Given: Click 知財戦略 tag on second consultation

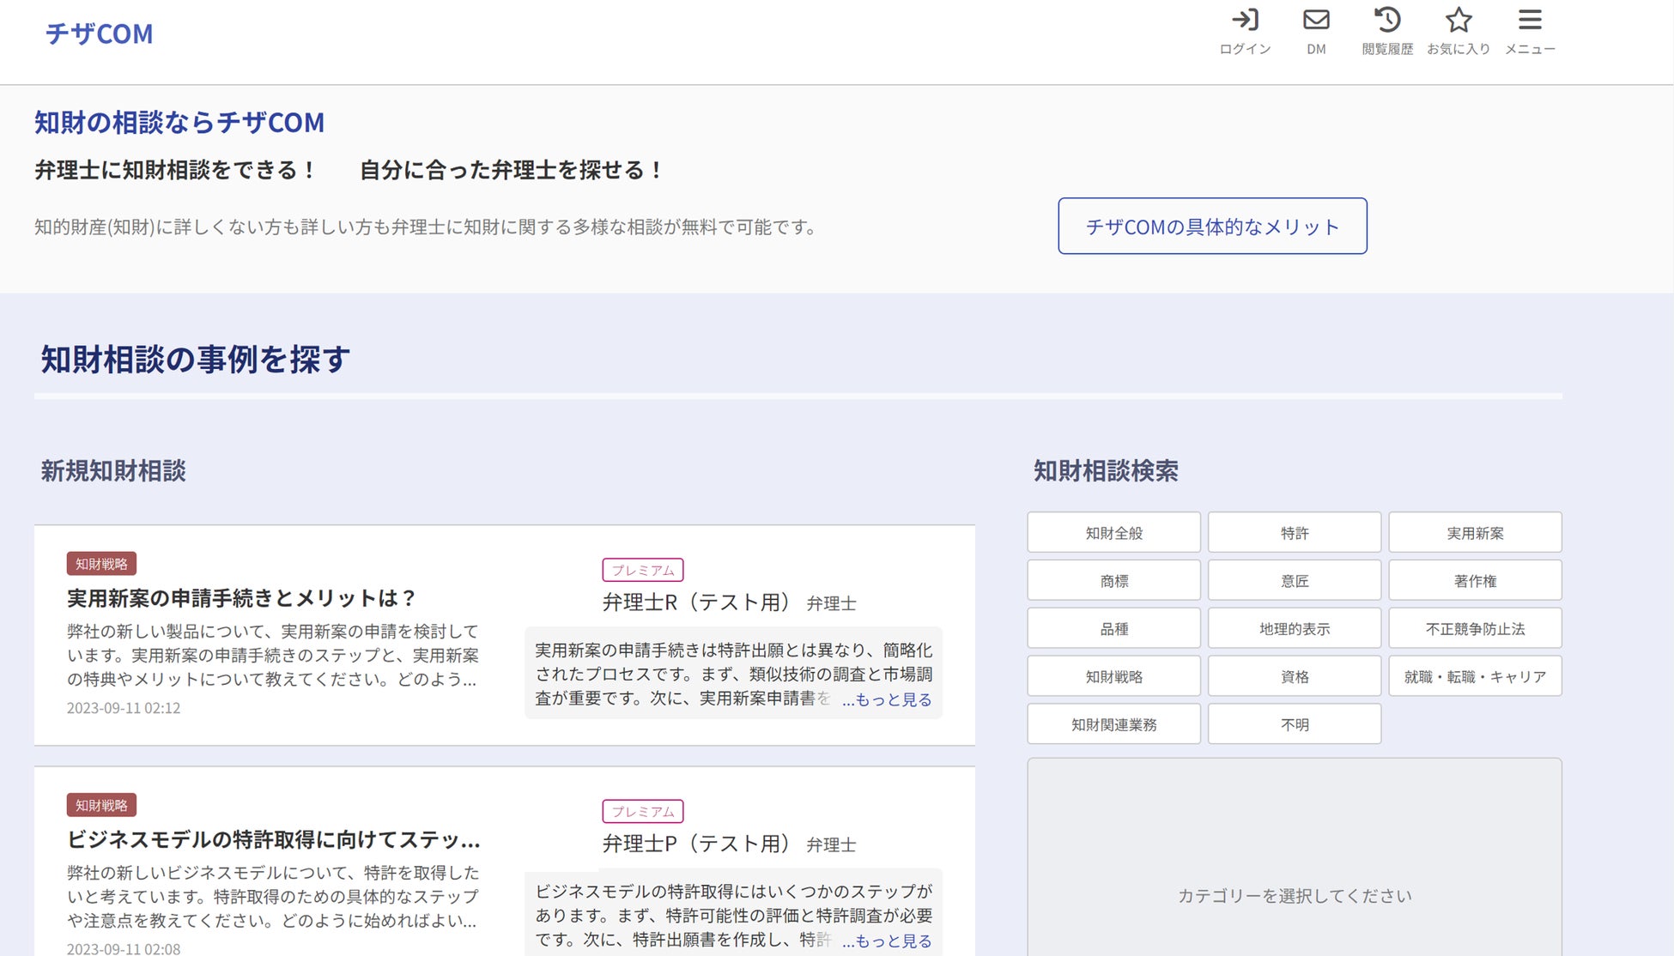Looking at the screenshot, I should click(x=101, y=805).
